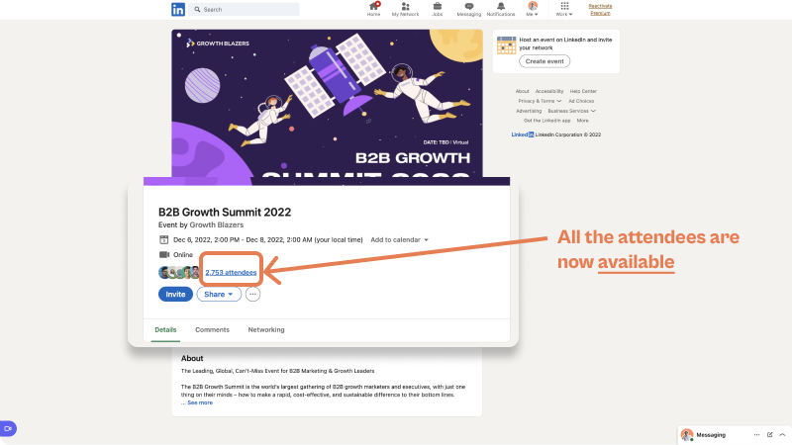Open the Me profile menu
Viewport: 792px width, 445px height.
[533, 9]
